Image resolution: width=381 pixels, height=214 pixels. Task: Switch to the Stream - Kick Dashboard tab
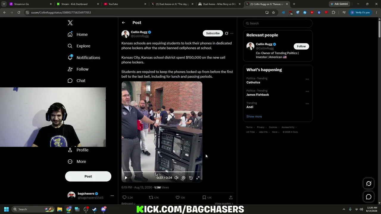[x=78, y=4]
